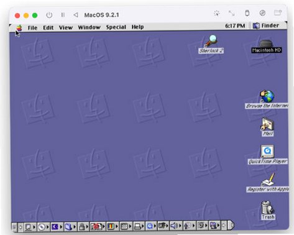Screen dimensions: 294x235
Task: Click the power button in the VM toolbar
Action: (49, 15)
